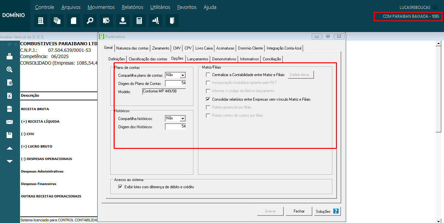Expand the Compartilha plano de contas dropdown
Image resolution: width=444 pixels, height=223 pixels.
click(183, 75)
